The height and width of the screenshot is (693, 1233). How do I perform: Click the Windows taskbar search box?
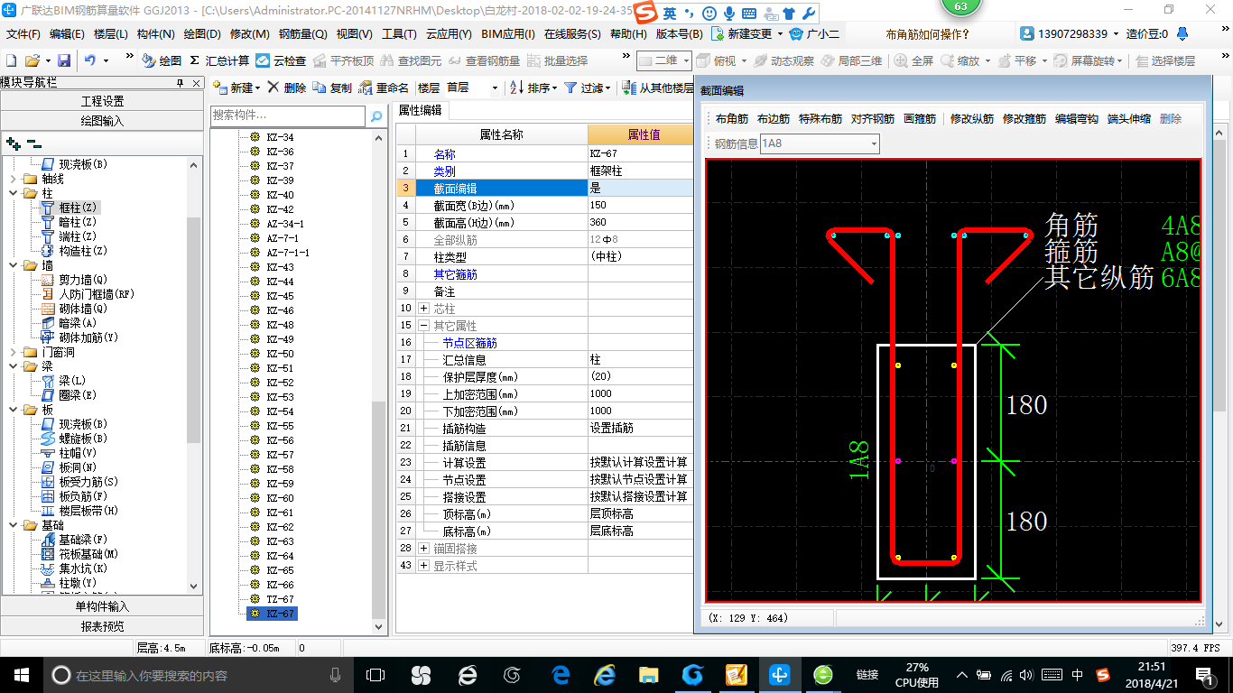pyautogui.click(x=197, y=675)
